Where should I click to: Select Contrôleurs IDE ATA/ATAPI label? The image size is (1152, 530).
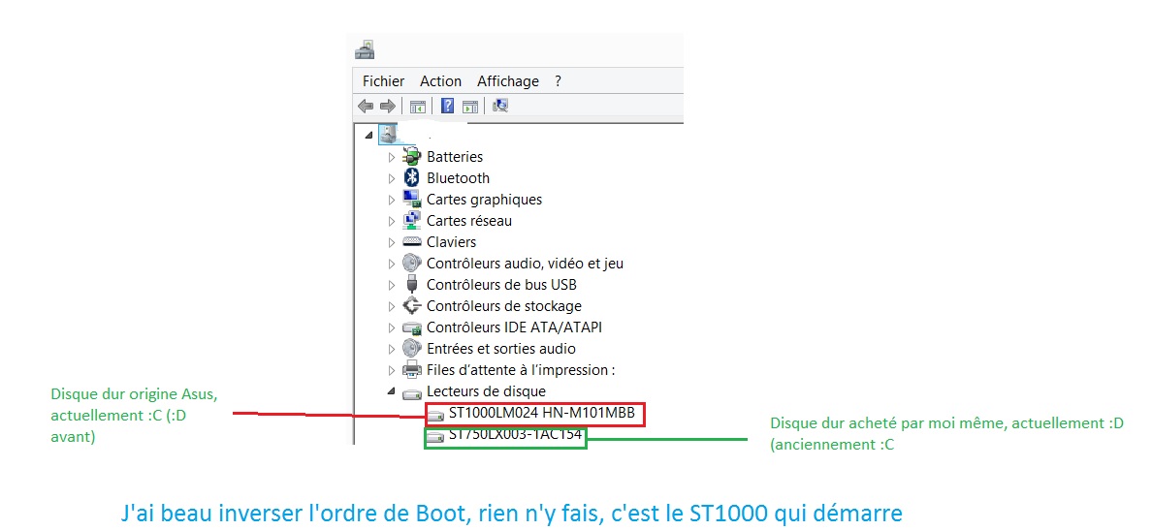514,327
